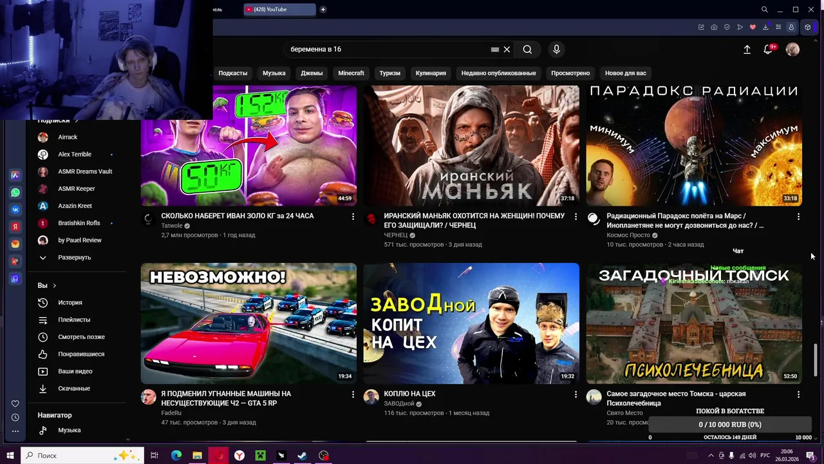Click the send/flow arrow icon in address bar
824x464 pixels.
[x=740, y=27]
